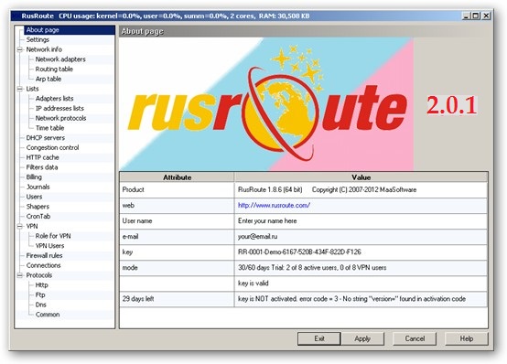Maximize the RusRoute window

pyautogui.click(x=476, y=16)
